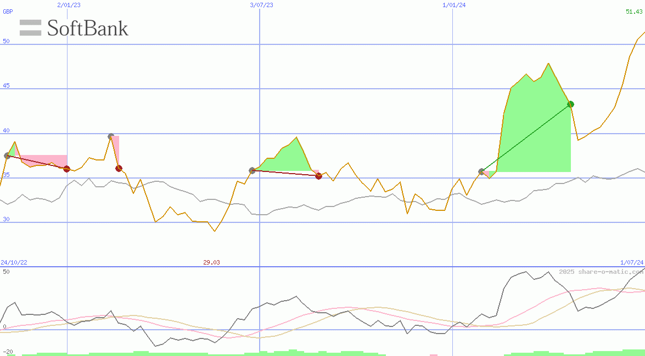
Task: Click the red exit marker ending the mid-2023 trade
Action: (x=318, y=176)
